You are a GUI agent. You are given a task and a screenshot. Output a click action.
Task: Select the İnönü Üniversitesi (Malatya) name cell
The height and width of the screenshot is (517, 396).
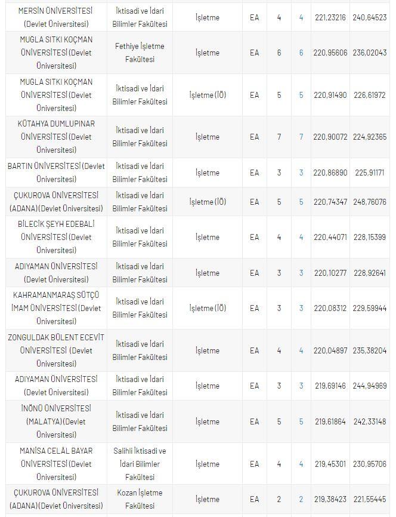56,422
